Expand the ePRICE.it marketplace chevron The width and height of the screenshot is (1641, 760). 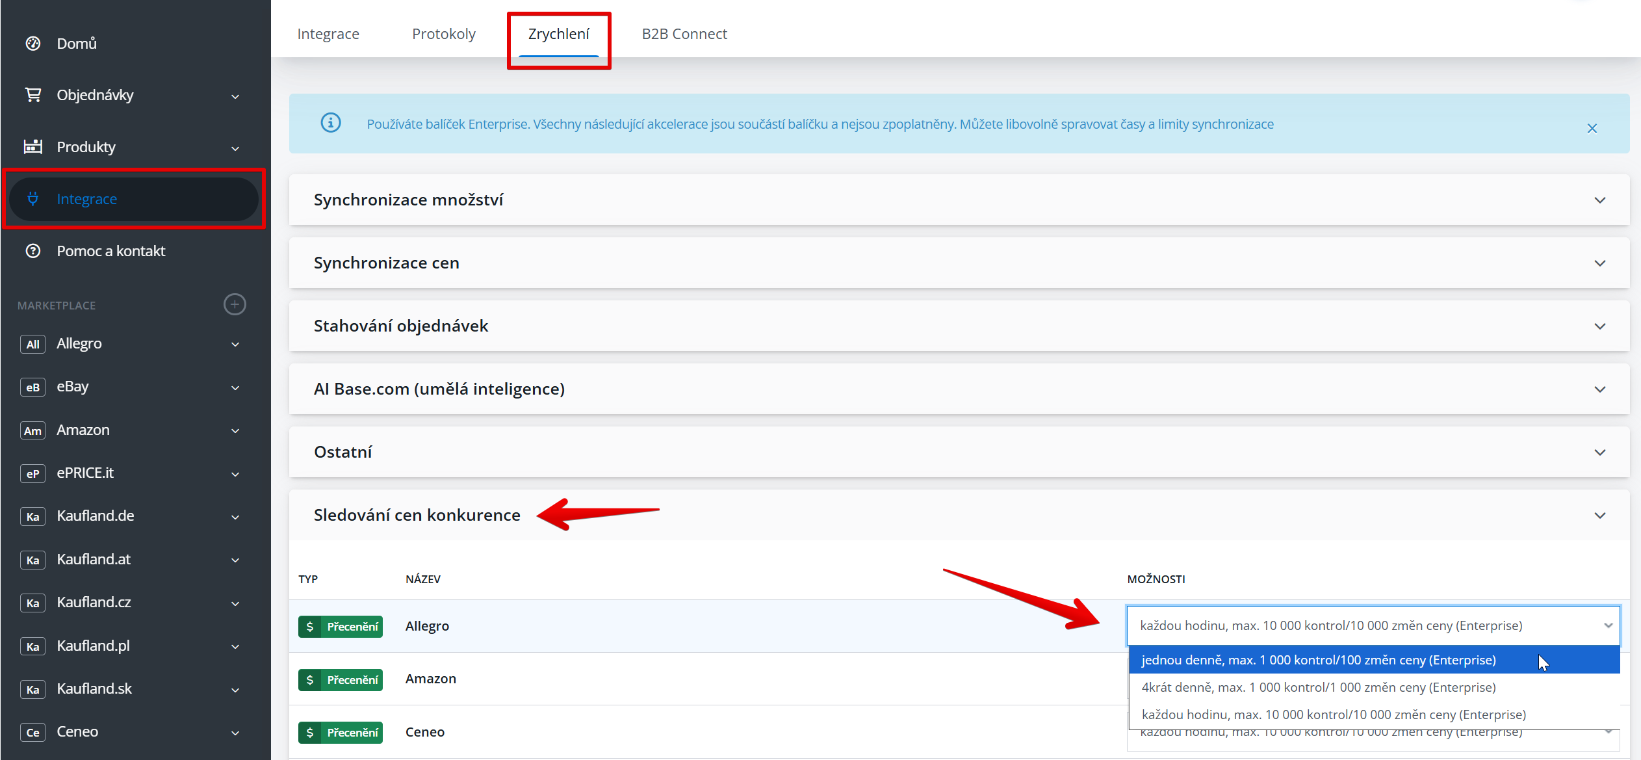[235, 475]
